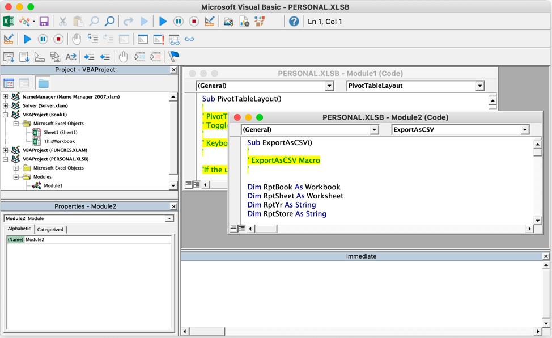Viewport: 552px width, 338px height.
Task: Click Run Sub in the toolbar with Step Into
Action: tap(27, 39)
